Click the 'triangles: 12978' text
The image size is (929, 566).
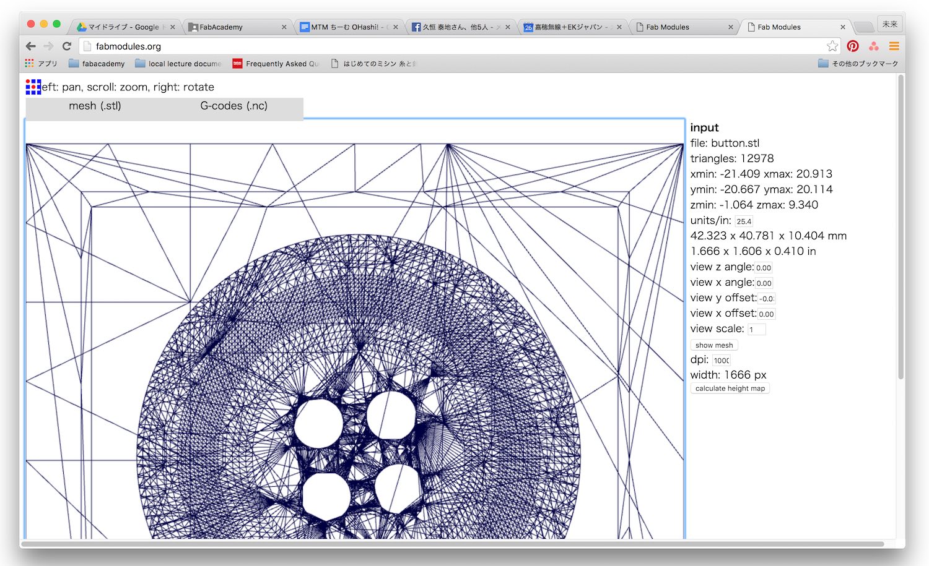point(732,158)
